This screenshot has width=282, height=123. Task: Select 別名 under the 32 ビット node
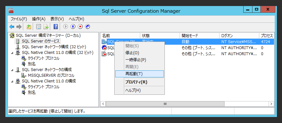[x=31, y=64]
